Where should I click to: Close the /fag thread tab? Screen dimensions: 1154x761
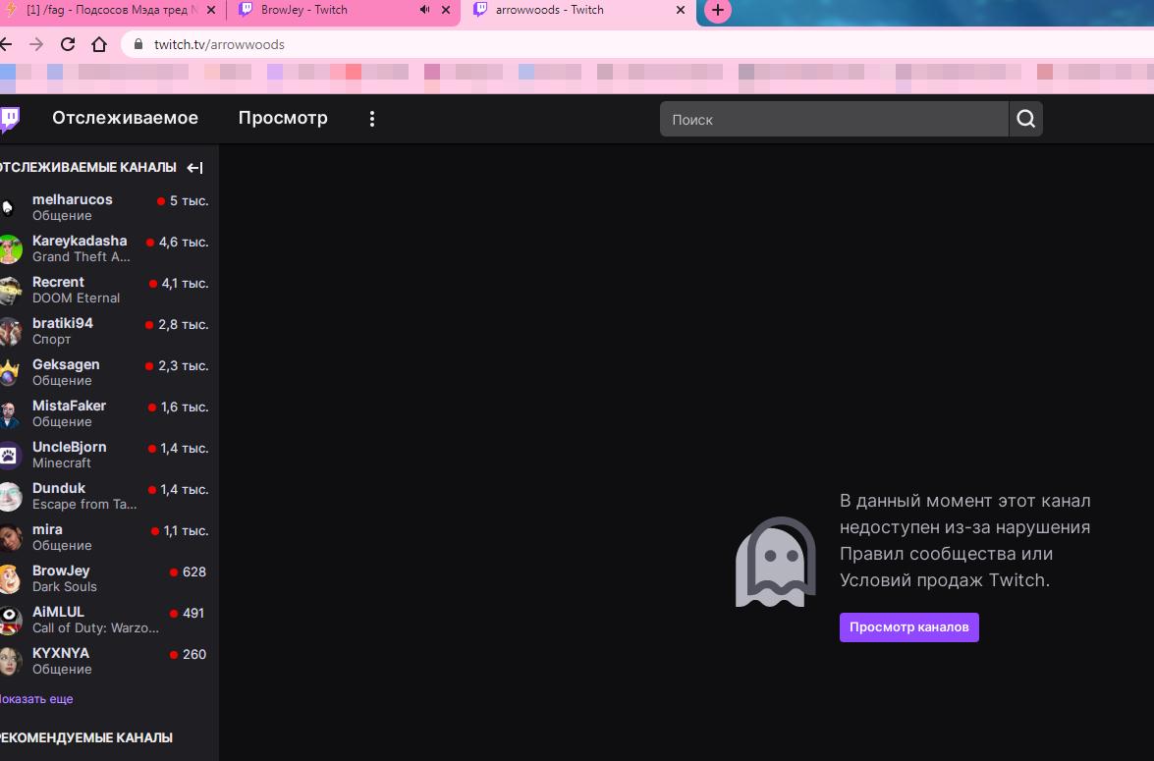click(211, 10)
